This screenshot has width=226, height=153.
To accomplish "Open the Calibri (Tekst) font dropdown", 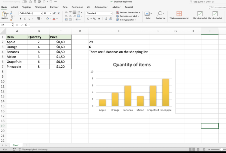I will (31, 13).
